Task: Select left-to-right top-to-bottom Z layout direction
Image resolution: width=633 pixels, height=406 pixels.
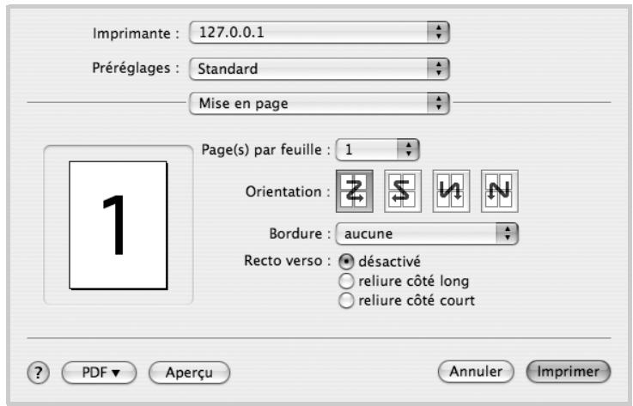Action: click(354, 191)
